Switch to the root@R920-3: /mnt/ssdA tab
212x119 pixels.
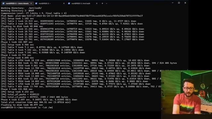82,3
